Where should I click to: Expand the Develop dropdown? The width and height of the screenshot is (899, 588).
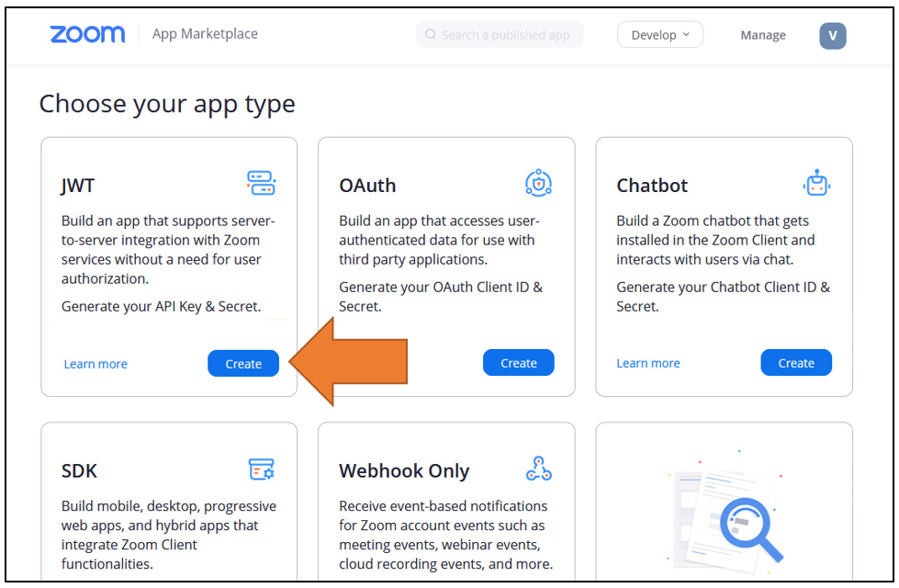660,34
